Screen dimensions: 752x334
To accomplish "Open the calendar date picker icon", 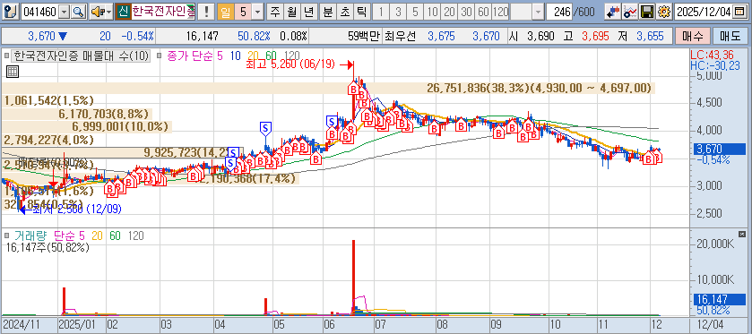I will [x=739, y=13].
